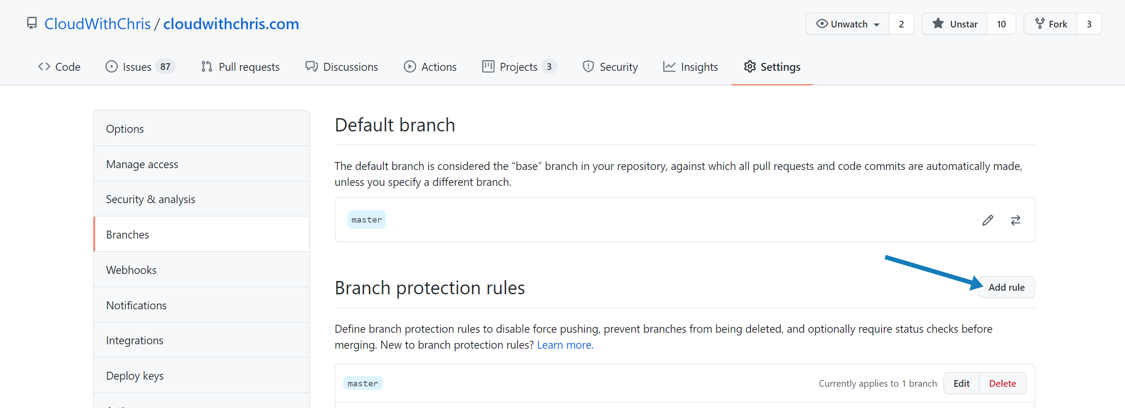Viewport: 1125px width, 408px height.
Task: Click the Add rule button
Action: tap(1006, 287)
